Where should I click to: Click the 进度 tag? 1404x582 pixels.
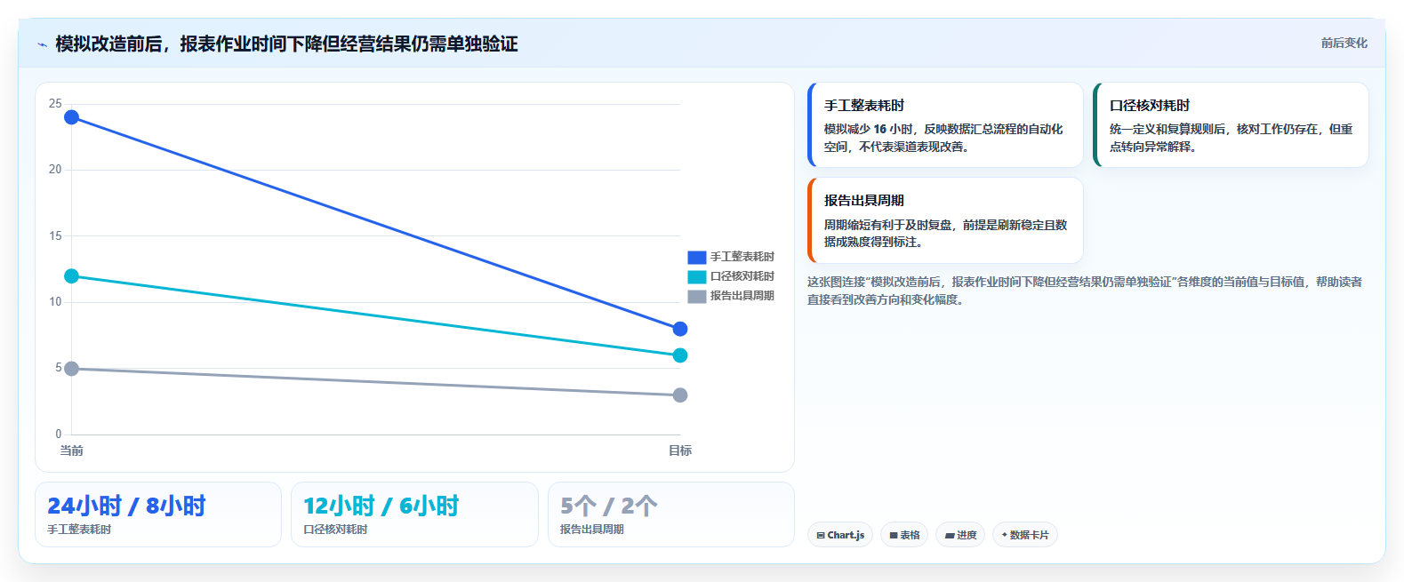960,535
